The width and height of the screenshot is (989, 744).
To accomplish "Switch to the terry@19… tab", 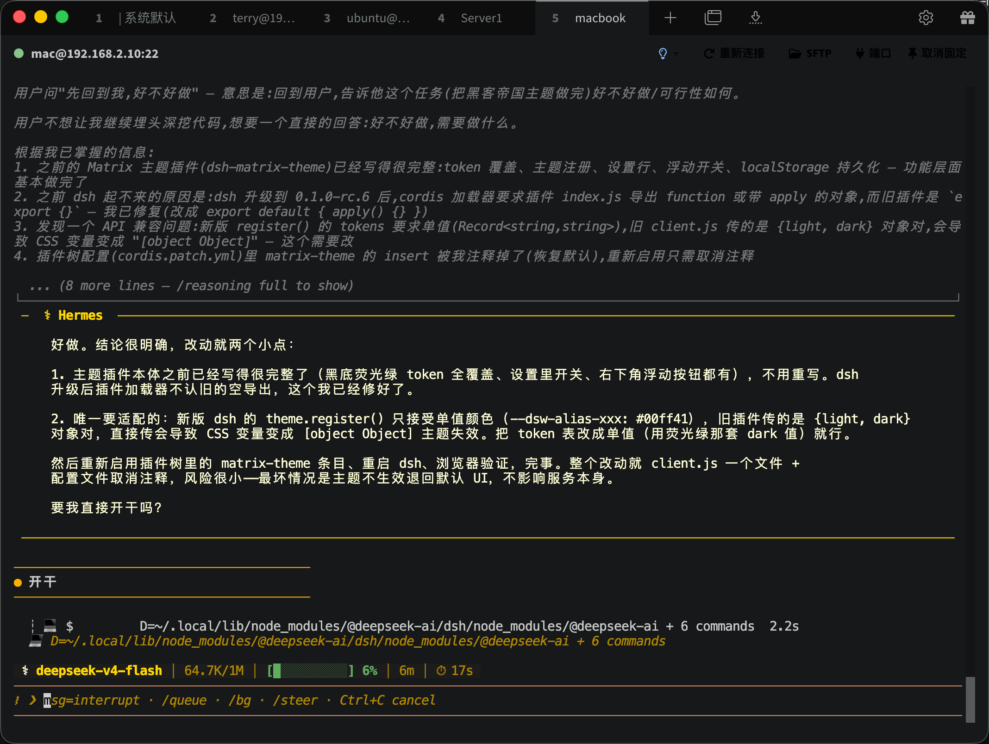I will (252, 18).
